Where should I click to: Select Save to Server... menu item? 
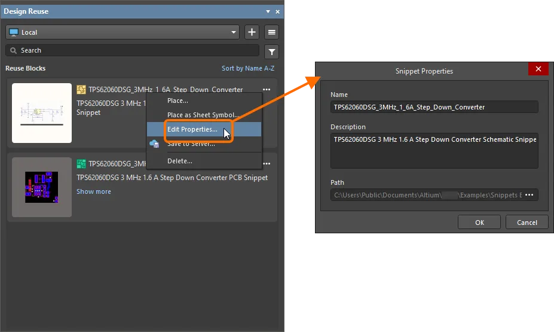point(204,144)
